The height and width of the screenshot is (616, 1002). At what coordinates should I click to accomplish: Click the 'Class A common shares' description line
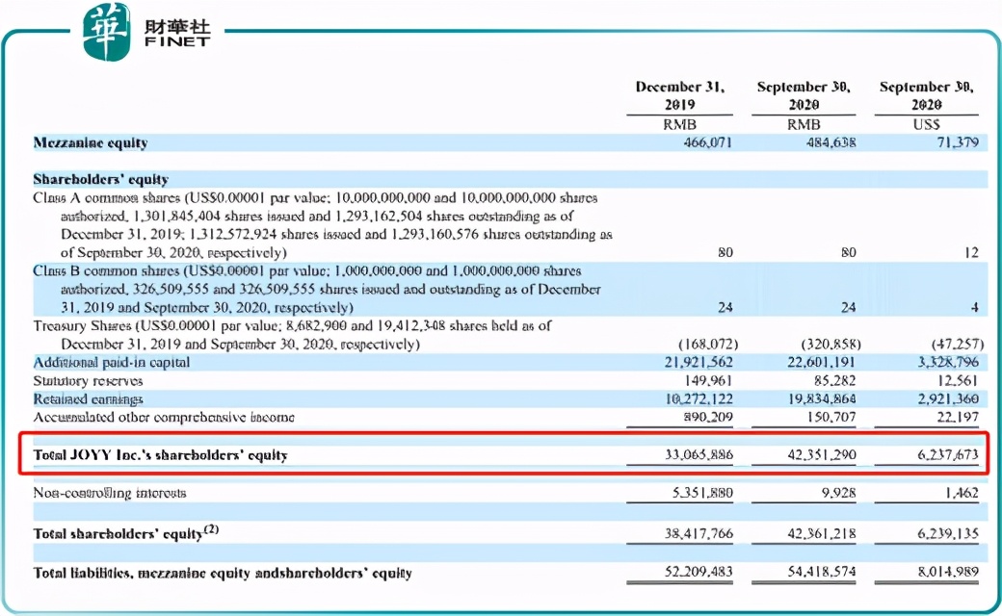[x=323, y=225]
